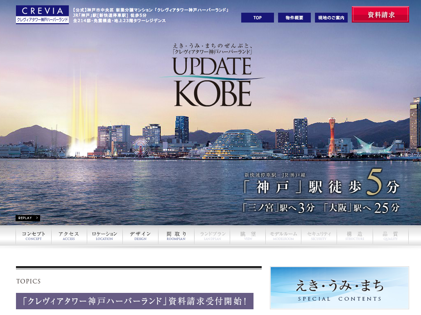Select the コンセプト CONCEPT menu item
Image resolution: width=421 pixels, height=315 pixels.
point(34,236)
